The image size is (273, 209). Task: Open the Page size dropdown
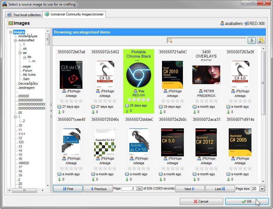pos(262,189)
